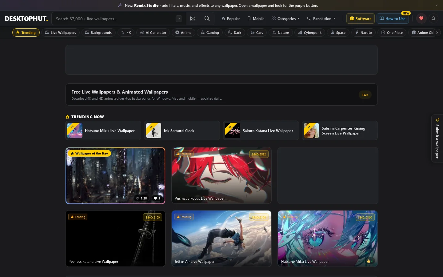Click the Free badge

(365, 95)
